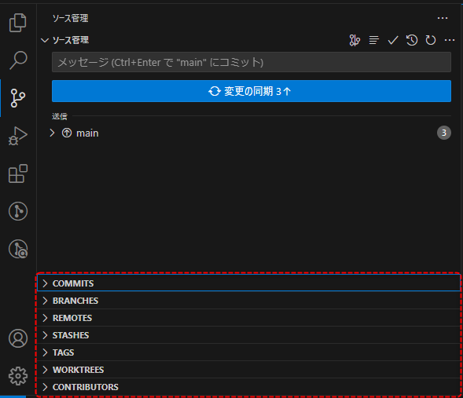Open Run and Debug view
This screenshot has width=463, height=398.
click(x=18, y=136)
